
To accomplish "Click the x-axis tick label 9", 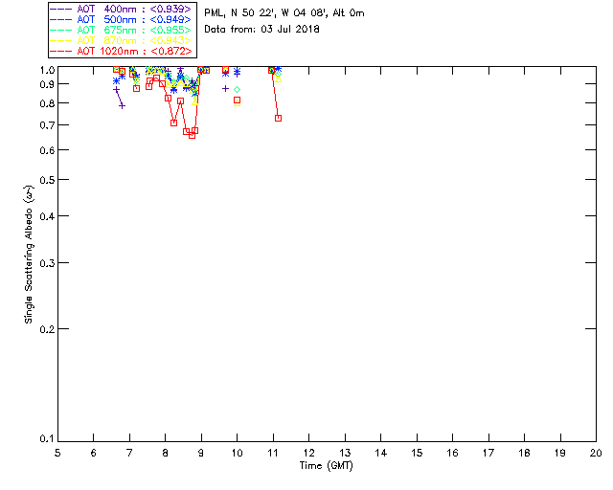I will point(201,453).
